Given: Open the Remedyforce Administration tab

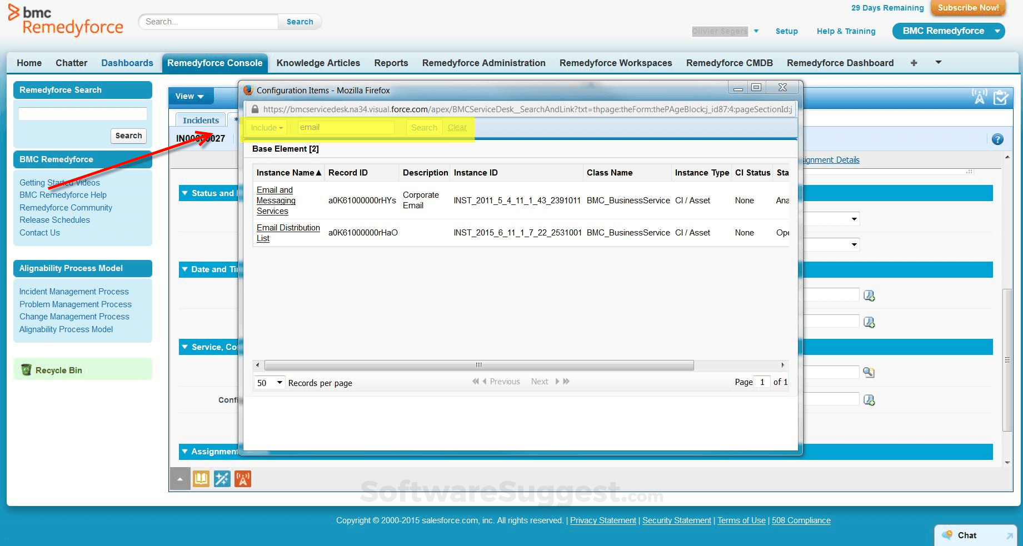Looking at the screenshot, I should [x=484, y=63].
